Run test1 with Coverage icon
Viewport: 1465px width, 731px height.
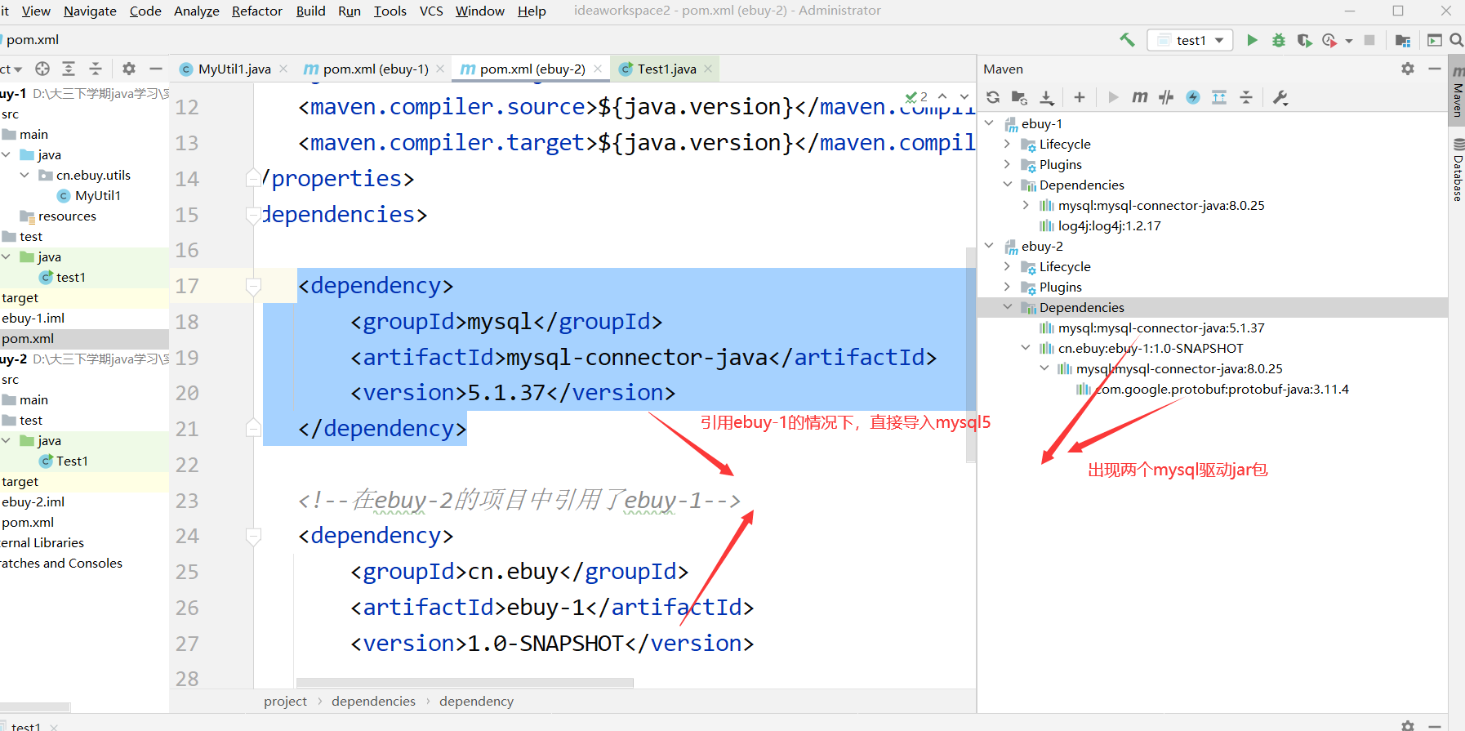tap(1304, 40)
